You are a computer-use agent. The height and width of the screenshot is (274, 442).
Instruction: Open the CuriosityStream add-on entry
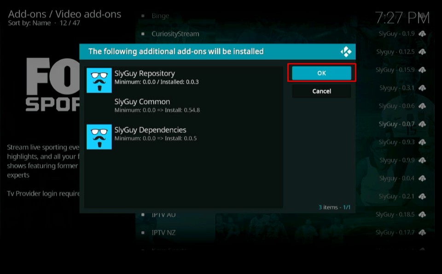click(x=175, y=34)
